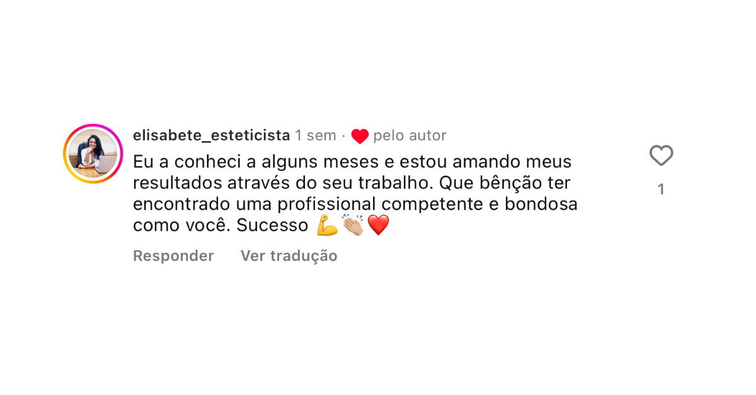Click the dot separator after 1 sem

[x=343, y=136]
